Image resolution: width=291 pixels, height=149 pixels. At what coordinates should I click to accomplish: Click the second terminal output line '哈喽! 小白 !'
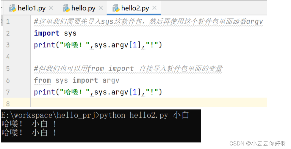[x=29, y=132]
